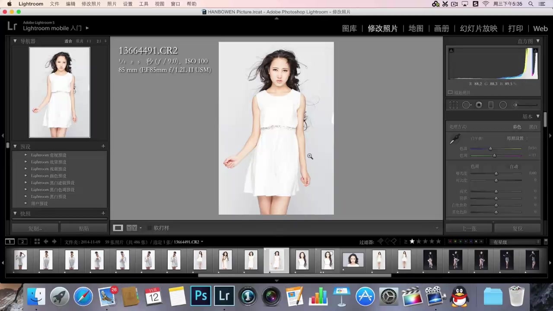The height and width of the screenshot is (311, 553).
Task: Add a new preset with plus icon
Action: (103, 146)
